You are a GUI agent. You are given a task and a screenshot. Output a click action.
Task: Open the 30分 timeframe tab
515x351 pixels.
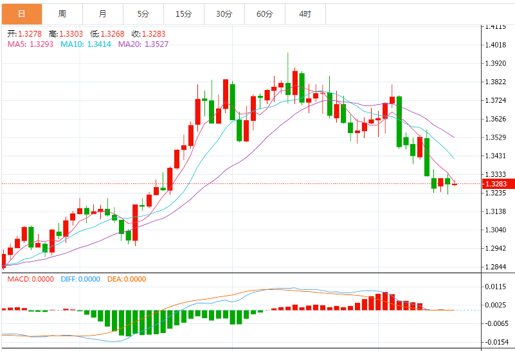tap(224, 14)
